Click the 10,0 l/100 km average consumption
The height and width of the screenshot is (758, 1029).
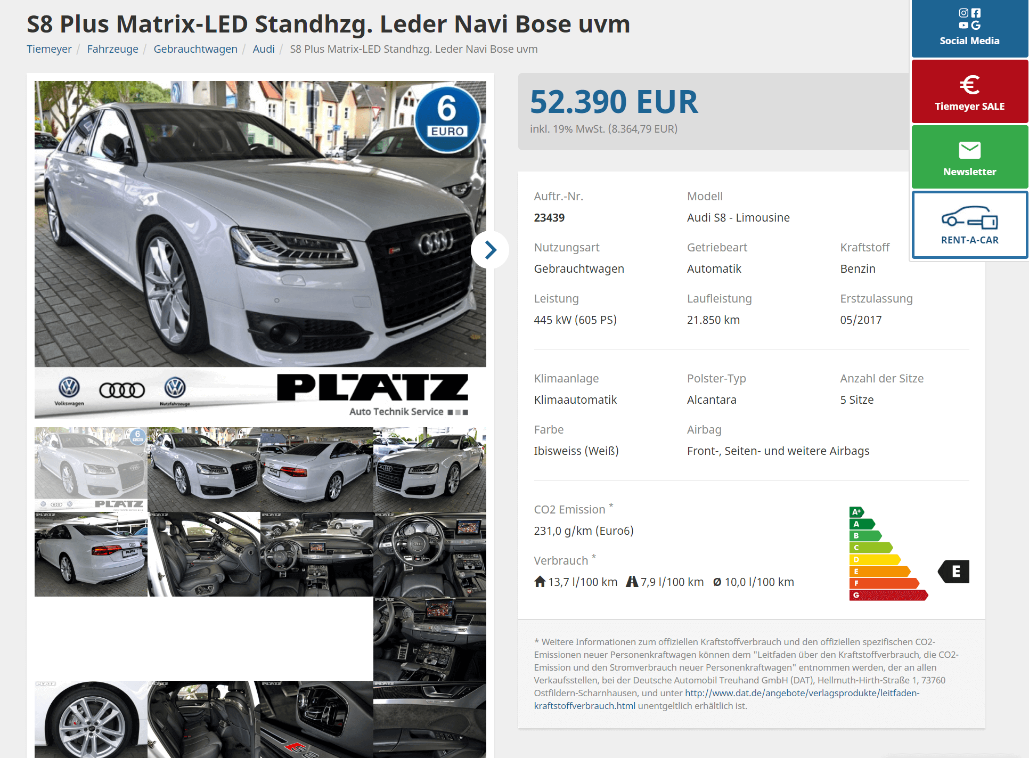(x=754, y=582)
